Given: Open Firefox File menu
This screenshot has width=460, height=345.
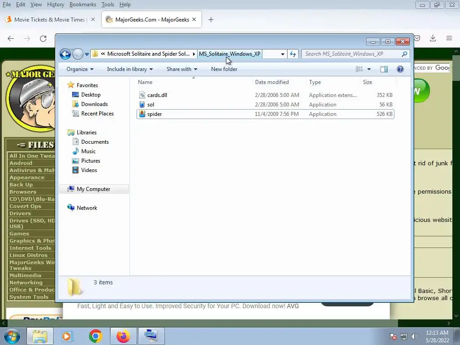Looking at the screenshot, I should 6,4.
